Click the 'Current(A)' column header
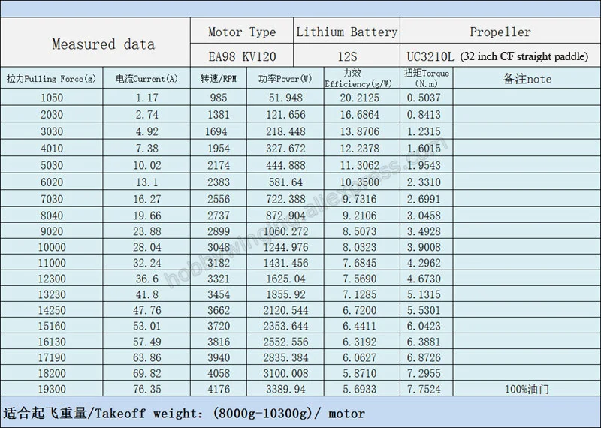The height and width of the screenshot is (428, 601). point(146,78)
